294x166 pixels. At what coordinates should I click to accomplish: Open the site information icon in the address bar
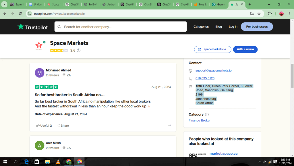[x=30, y=13]
